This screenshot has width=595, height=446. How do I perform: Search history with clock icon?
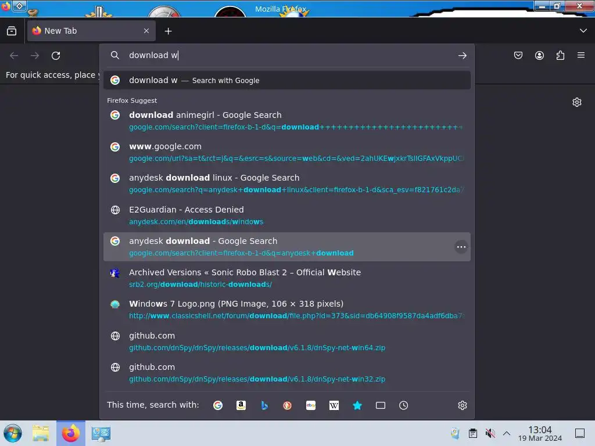click(404, 405)
